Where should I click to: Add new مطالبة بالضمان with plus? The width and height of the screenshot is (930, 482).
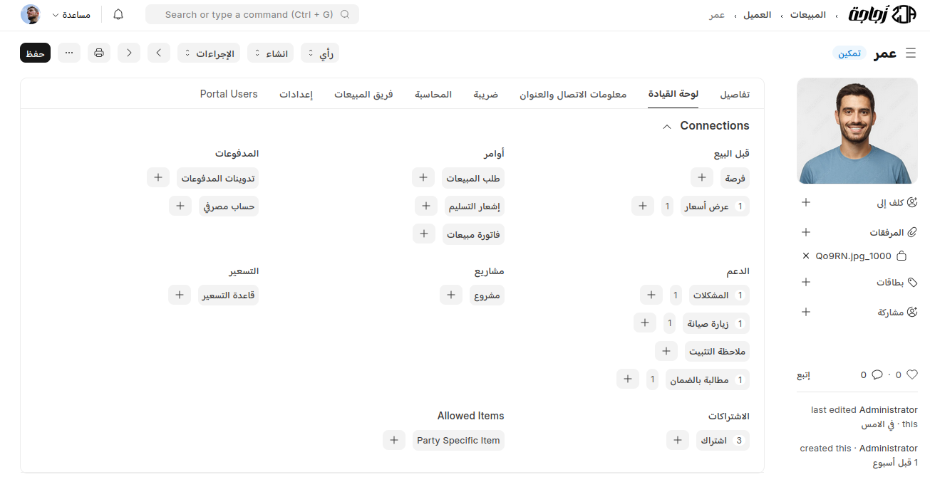pos(628,379)
